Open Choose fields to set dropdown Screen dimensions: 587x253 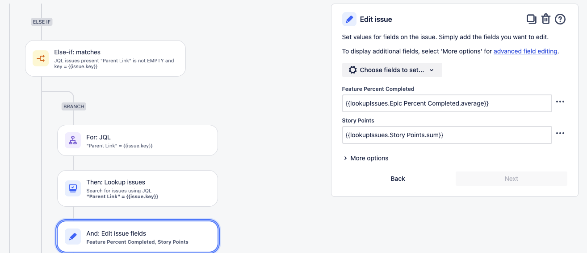click(392, 70)
